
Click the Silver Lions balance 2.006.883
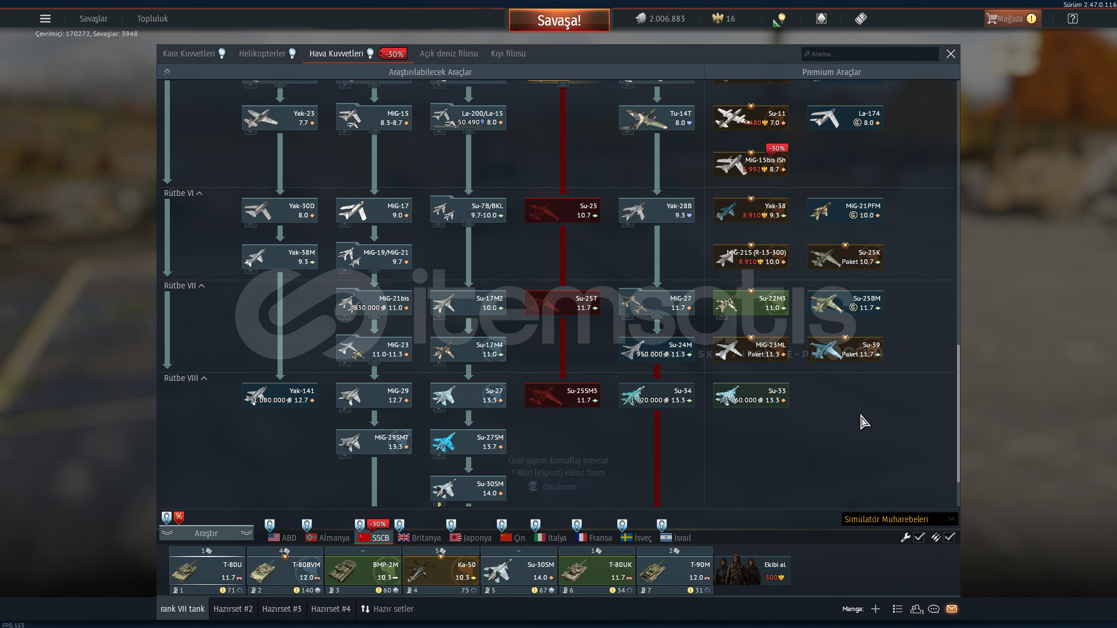click(660, 19)
